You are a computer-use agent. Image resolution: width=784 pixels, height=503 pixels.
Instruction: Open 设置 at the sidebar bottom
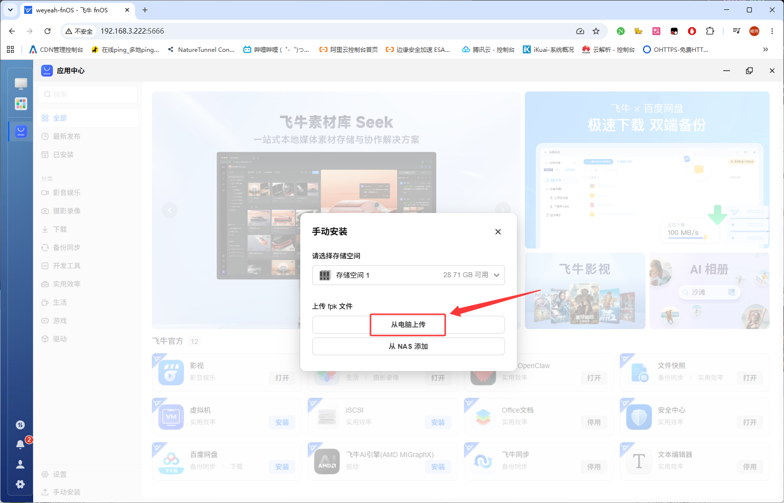coord(88,474)
